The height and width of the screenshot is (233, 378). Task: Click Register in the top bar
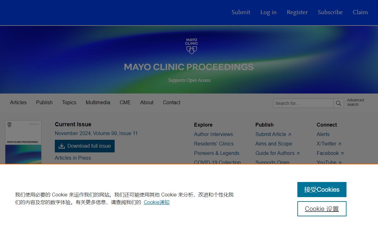[x=297, y=12]
